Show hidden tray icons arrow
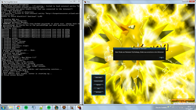196x110 pixels. [x=177, y=108]
